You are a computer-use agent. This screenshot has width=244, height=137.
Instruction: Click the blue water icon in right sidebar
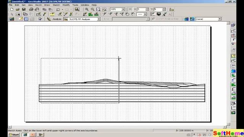coord(233,71)
